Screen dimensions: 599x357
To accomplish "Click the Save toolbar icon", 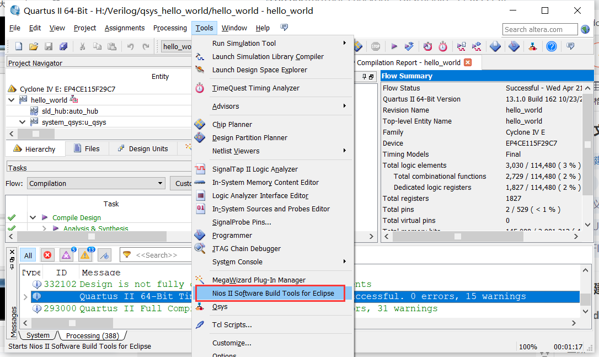I will coord(49,46).
